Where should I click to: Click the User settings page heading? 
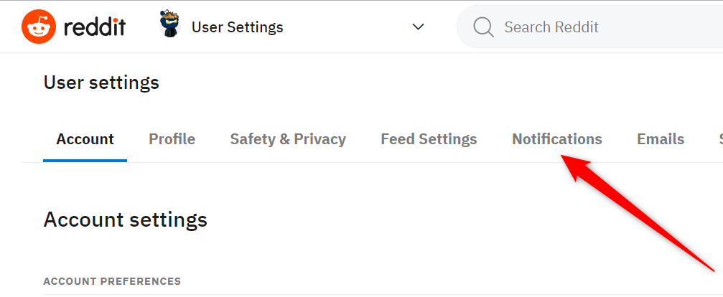click(101, 83)
